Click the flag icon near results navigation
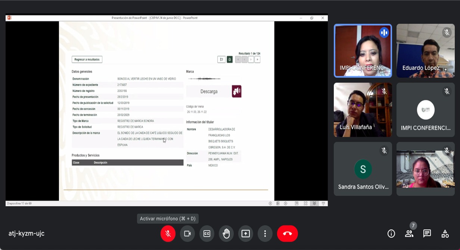 [x=221, y=60]
